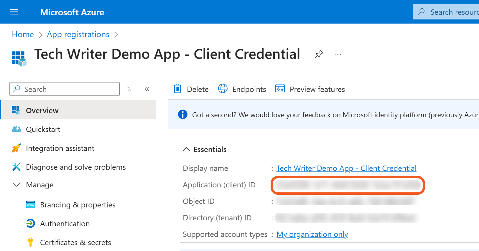Open Endpoints via the globe icon

point(223,89)
